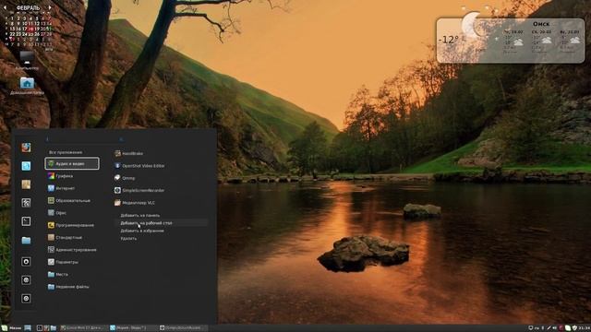The width and height of the screenshot is (591, 332).
Task: Open the Компьютер desktop icon
Action: 27,61
